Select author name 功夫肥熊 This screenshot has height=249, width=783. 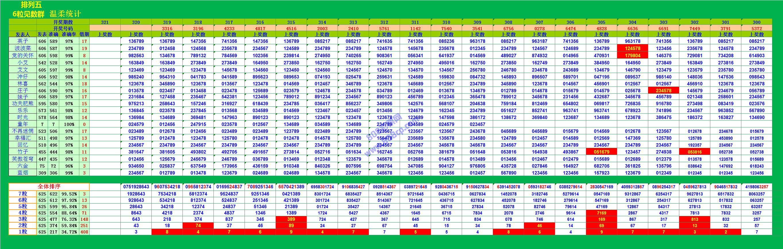coord(22,104)
